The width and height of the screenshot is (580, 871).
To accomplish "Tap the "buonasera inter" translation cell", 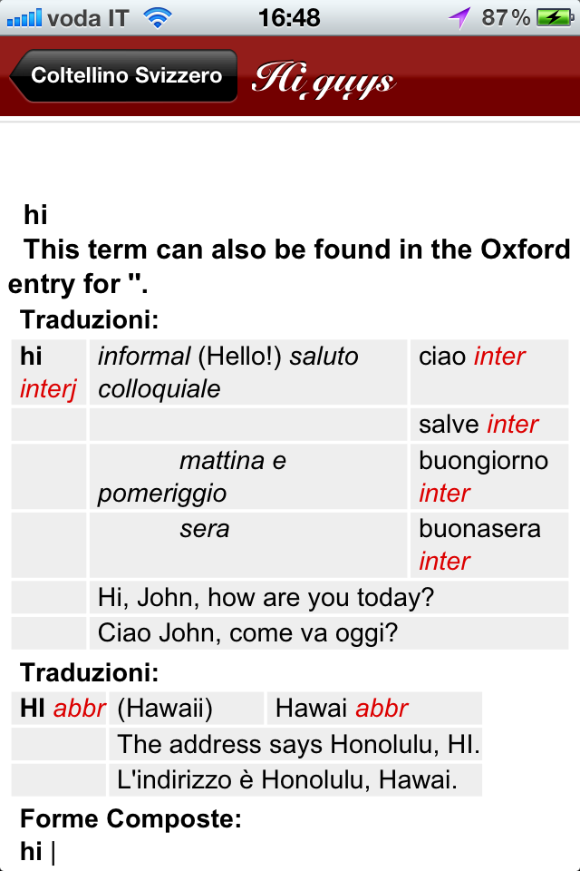I will tap(488, 544).
